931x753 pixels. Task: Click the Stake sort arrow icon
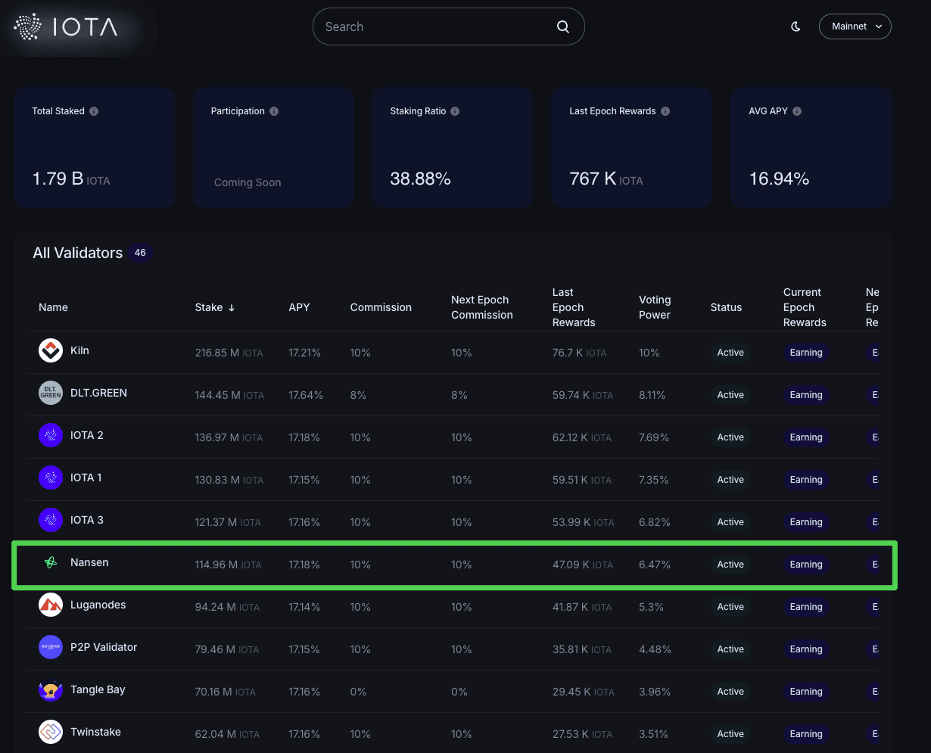tap(232, 307)
